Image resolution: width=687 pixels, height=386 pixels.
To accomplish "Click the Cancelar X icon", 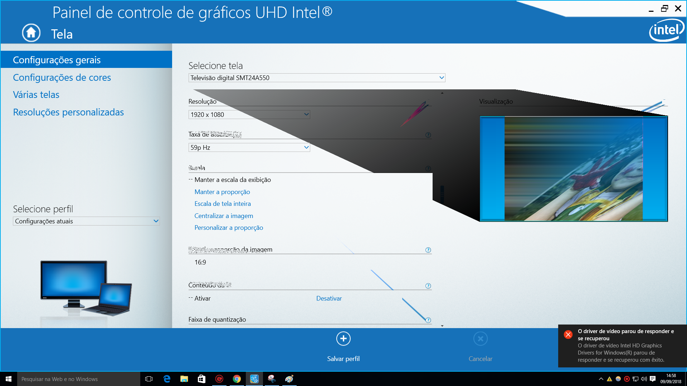I will [x=480, y=338].
